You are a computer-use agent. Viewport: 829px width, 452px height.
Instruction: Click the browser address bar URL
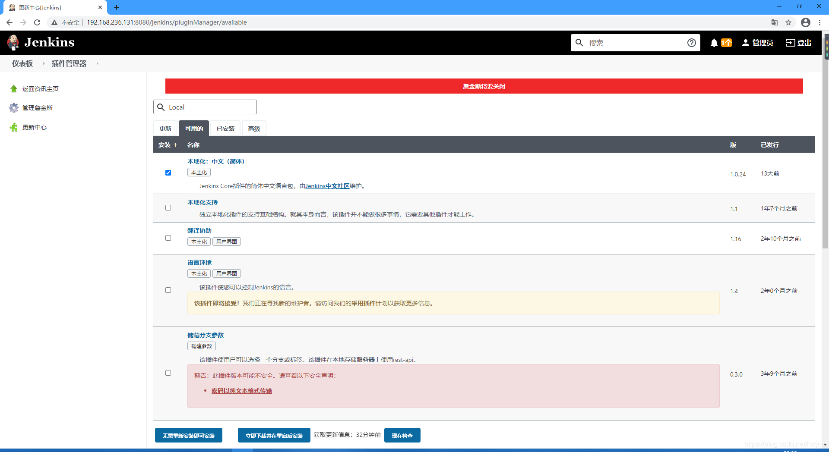[x=167, y=22]
